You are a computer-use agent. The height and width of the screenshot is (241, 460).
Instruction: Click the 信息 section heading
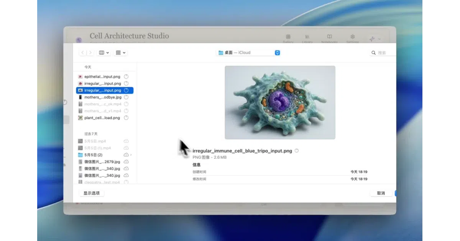[x=196, y=165]
